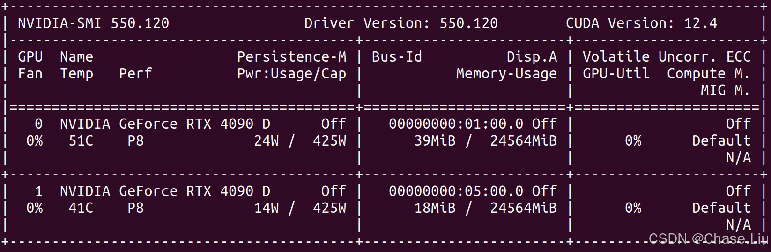The image size is (771, 252).
Task: Click the "Pwr:Usage/Cap" header text
Action: click(x=292, y=74)
